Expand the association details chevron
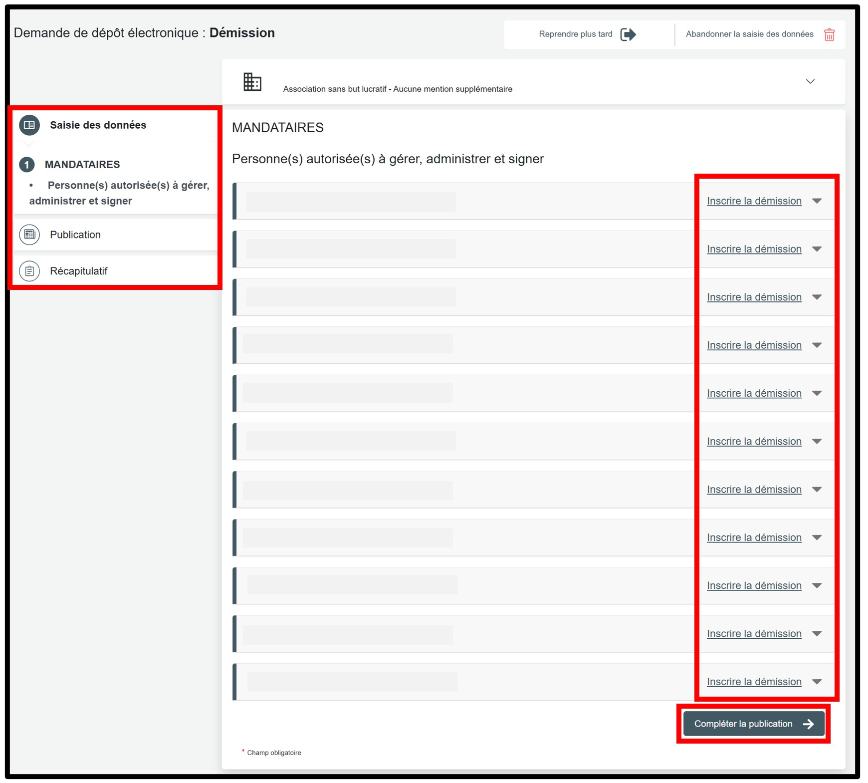Image resolution: width=868 pixels, height=783 pixels. (x=810, y=81)
